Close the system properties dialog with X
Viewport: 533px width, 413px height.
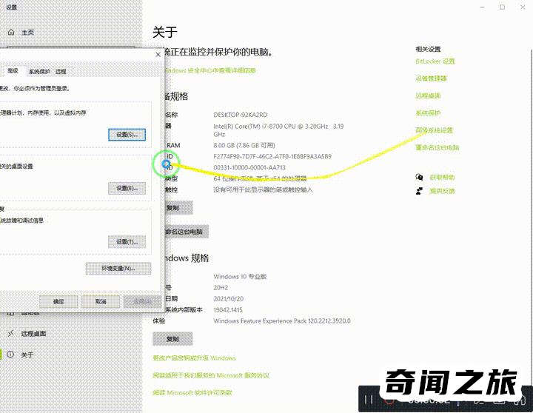[158, 54]
